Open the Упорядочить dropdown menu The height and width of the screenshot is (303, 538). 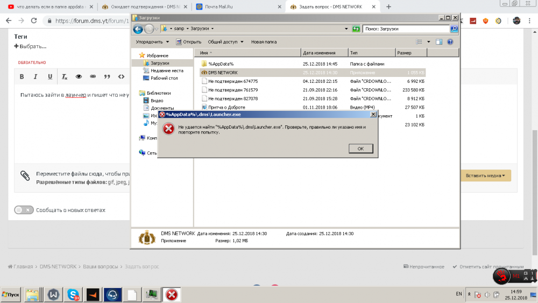[x=152, y=42]
